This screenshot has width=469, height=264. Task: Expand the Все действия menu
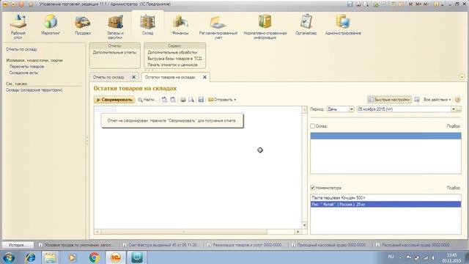[x=437, y=100]
